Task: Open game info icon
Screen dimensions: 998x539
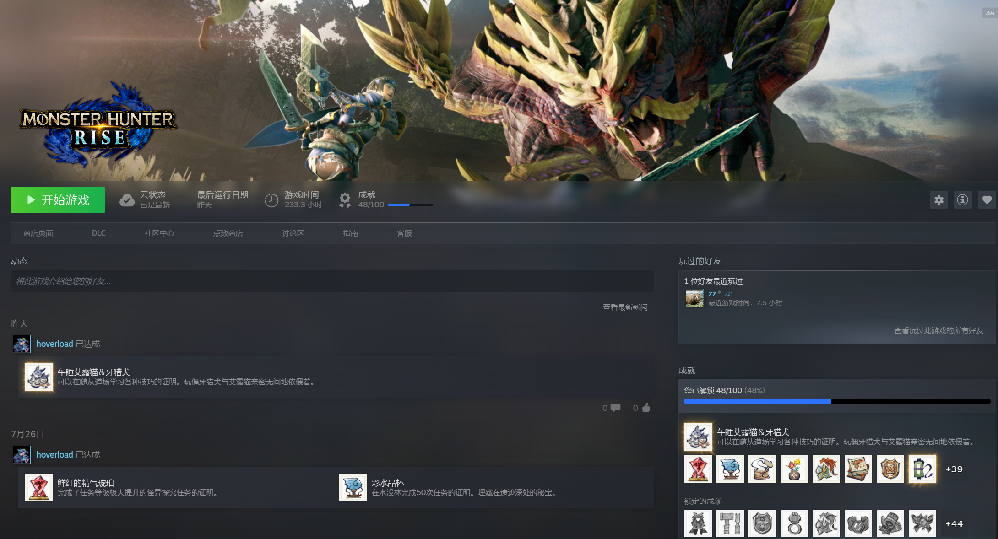Action: coord(963,200)
